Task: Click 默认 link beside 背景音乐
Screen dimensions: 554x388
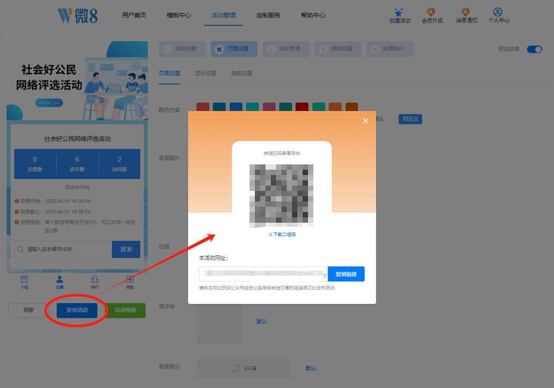Action: coord(311,368)
